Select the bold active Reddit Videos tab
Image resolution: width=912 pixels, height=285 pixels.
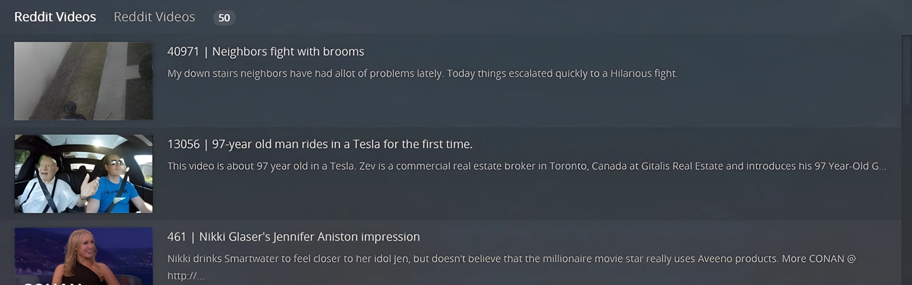[55, 17]
